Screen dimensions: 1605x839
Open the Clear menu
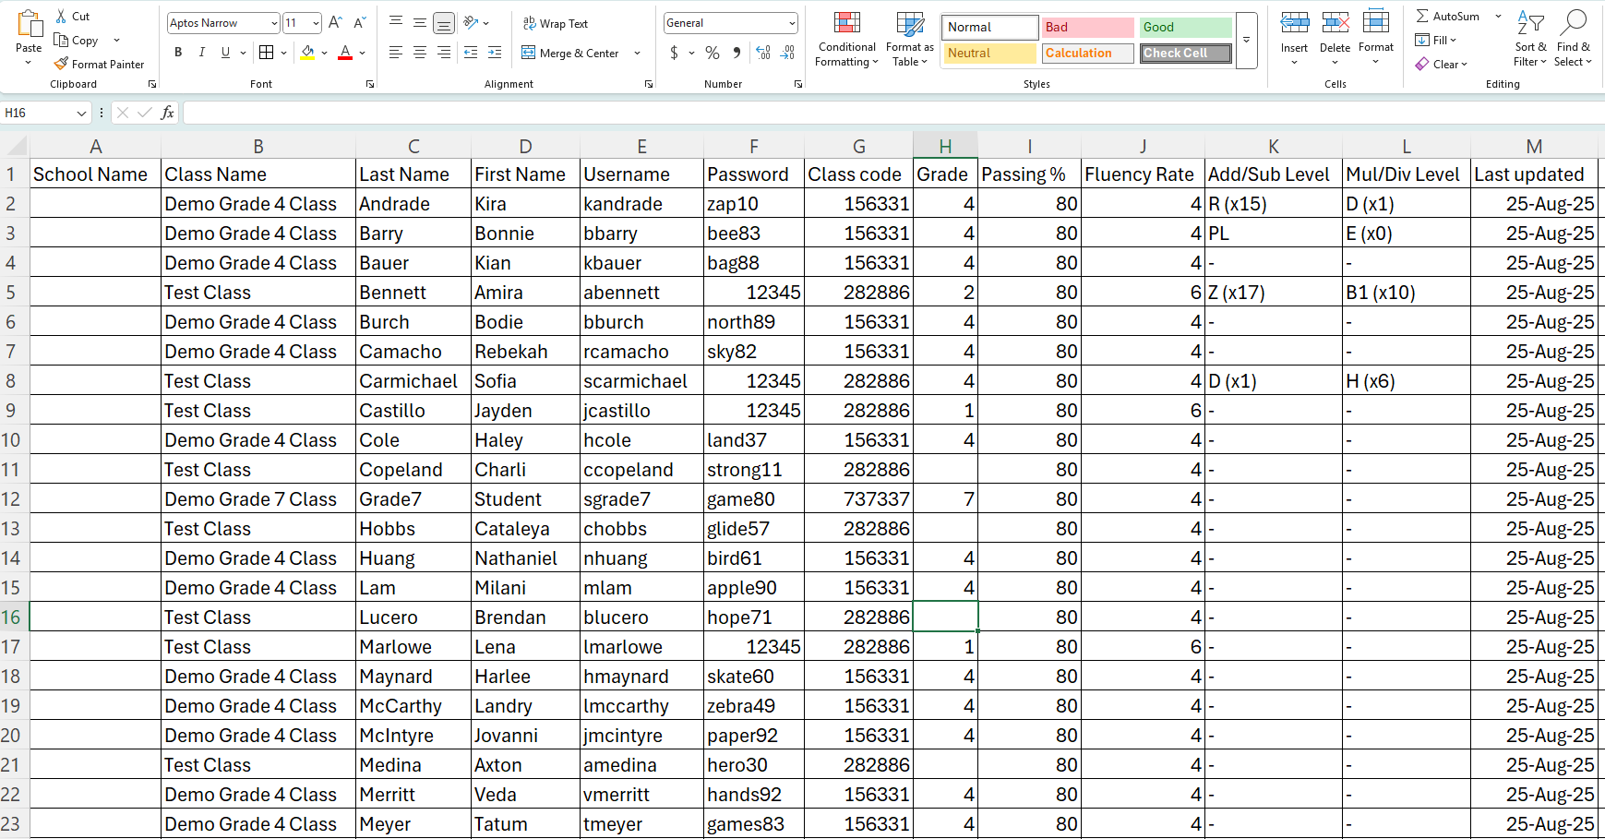click(1442, 64)
